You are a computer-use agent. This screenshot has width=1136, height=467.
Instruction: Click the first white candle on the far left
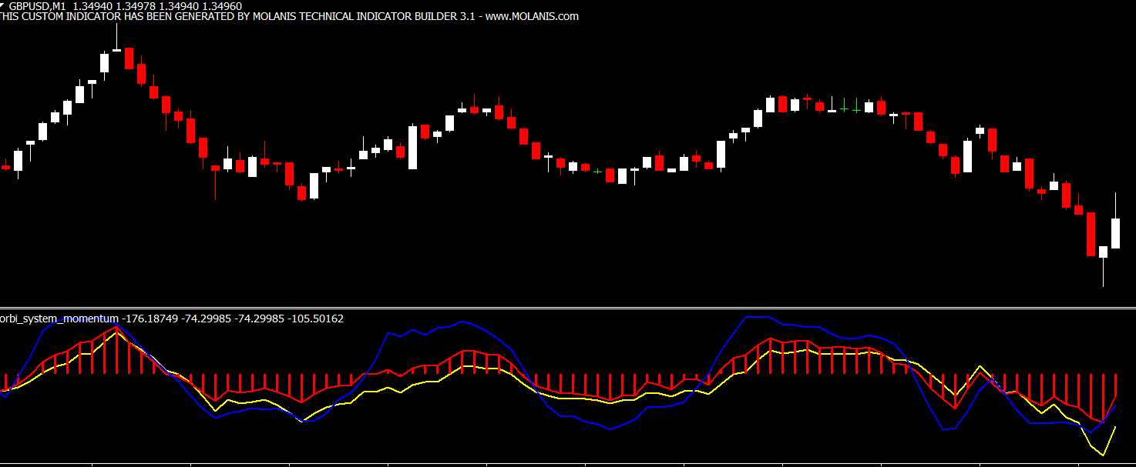tap(18, 160)
